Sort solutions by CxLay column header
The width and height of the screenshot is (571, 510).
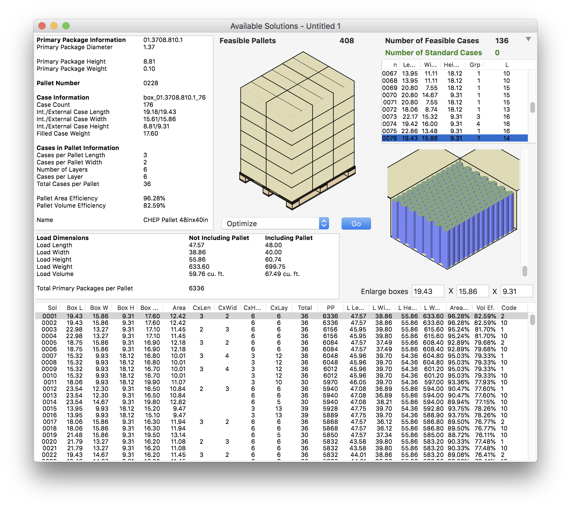click(x=279, y=307)
